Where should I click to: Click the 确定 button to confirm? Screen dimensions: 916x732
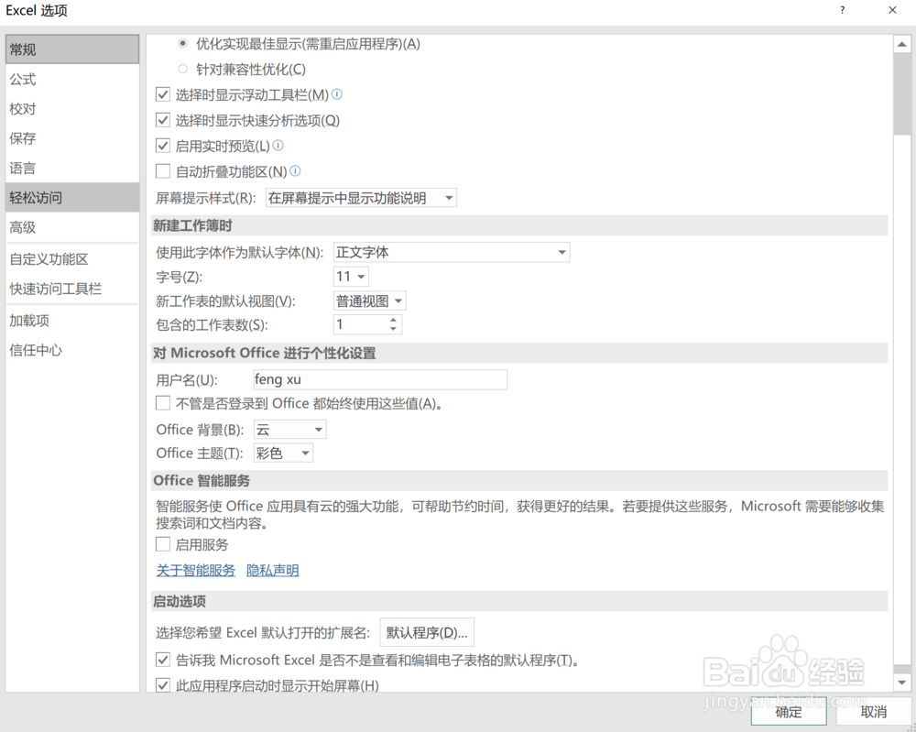788,713
